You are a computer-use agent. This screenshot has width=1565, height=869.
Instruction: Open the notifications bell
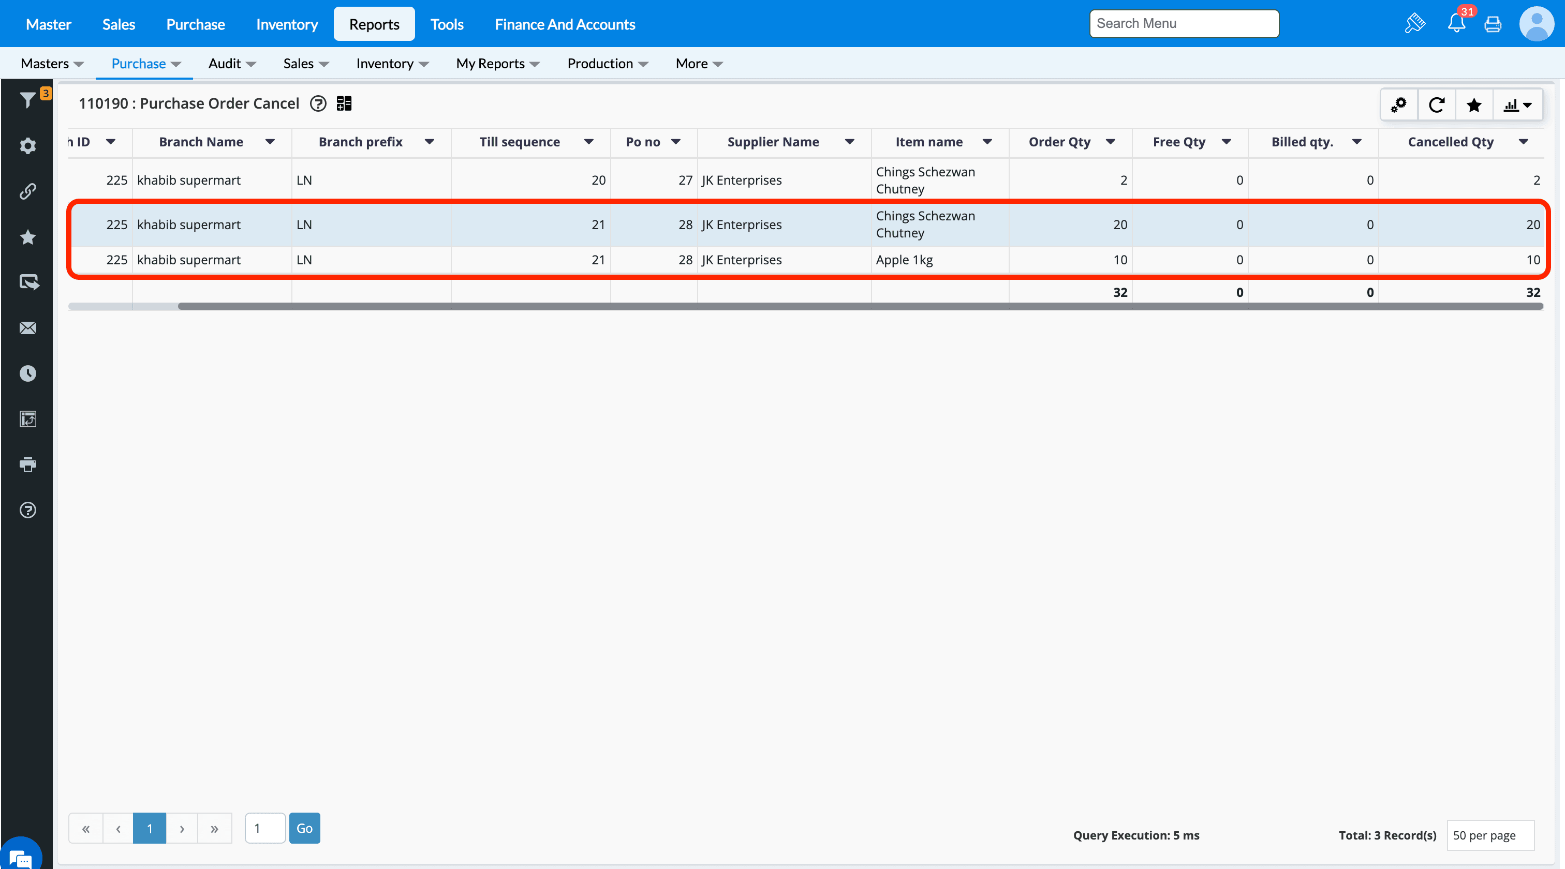pos(1456,24)
